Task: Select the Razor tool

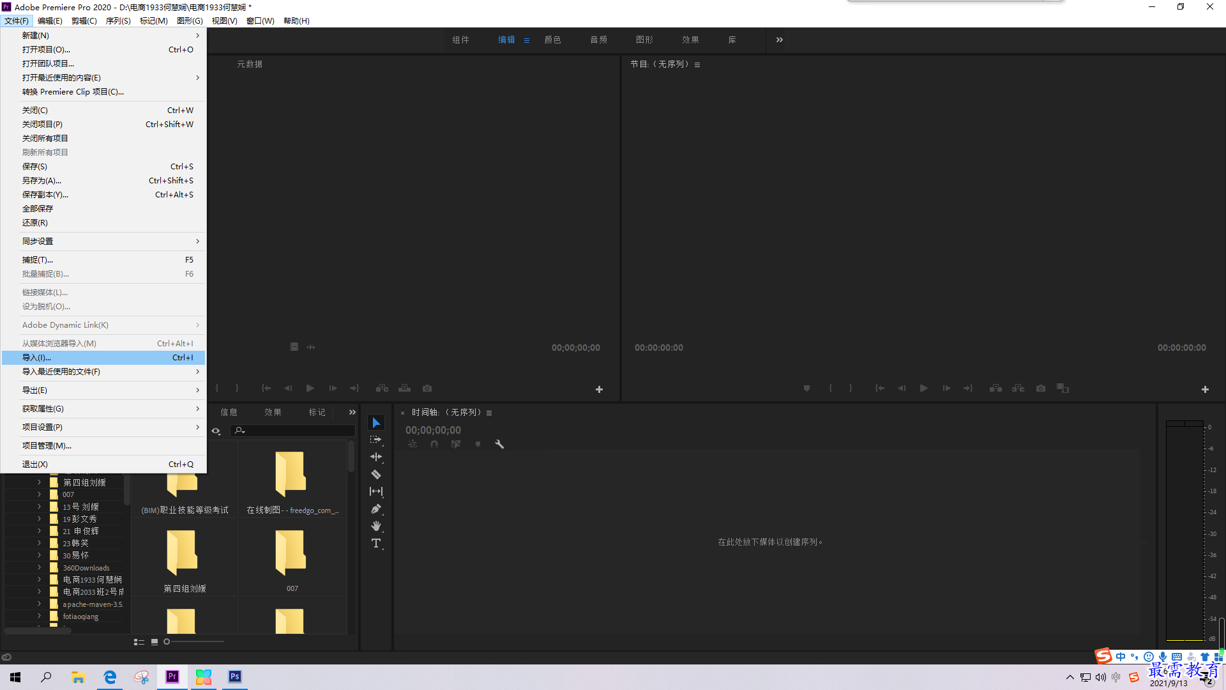Action: tap(376, 474)
